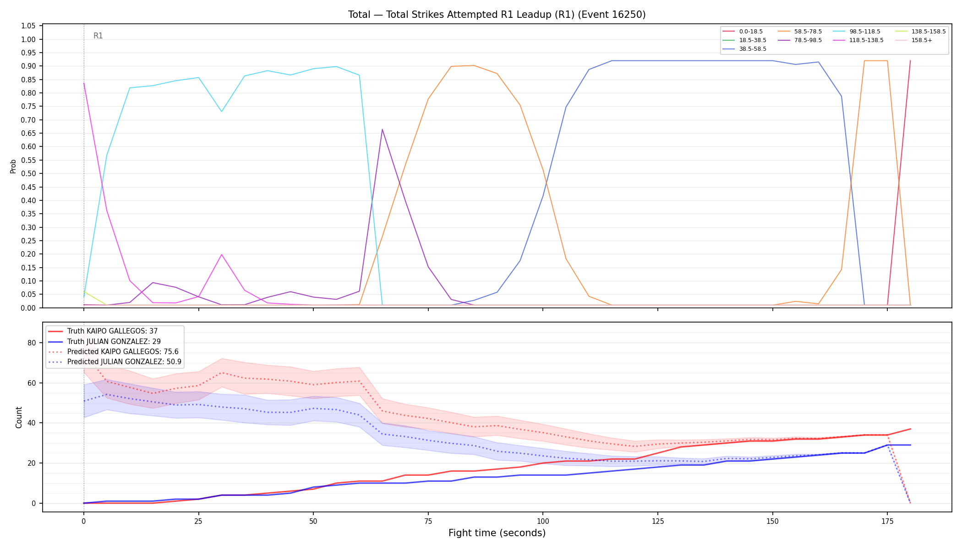Click the "R1" round annotation label
This screenshot has height=549, width=962.
point(98,36)
